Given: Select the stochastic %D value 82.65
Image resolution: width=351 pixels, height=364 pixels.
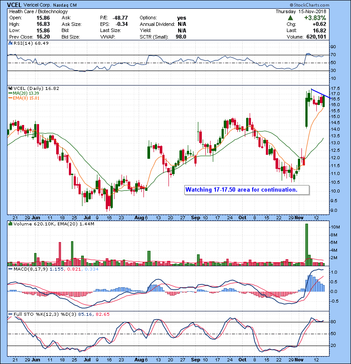Looking at the screenshot, I should 102,314.
